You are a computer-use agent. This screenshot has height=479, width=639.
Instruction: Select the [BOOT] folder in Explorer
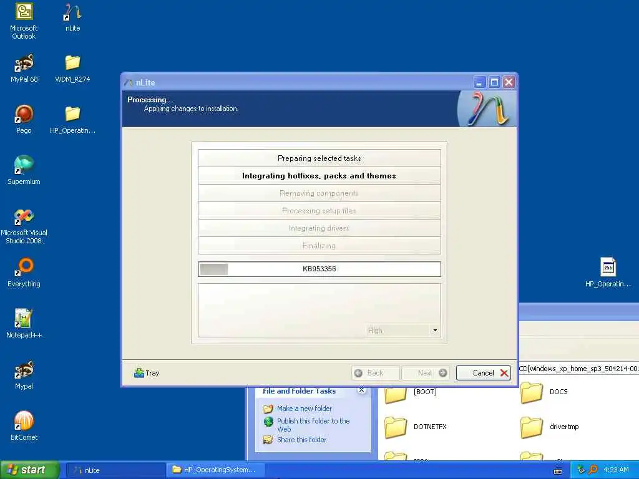[411, 393]
